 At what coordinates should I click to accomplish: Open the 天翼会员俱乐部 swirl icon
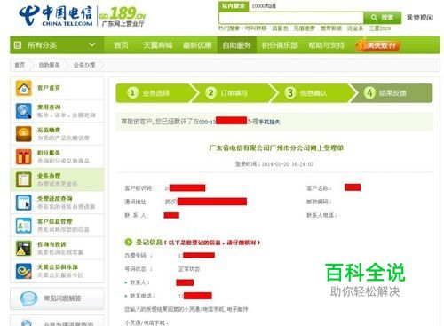(x=24, y=271)
